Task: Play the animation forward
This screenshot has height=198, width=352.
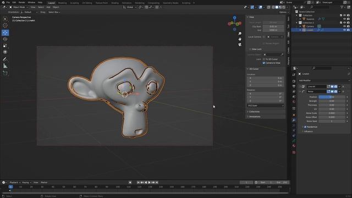Action: point(149,183)
